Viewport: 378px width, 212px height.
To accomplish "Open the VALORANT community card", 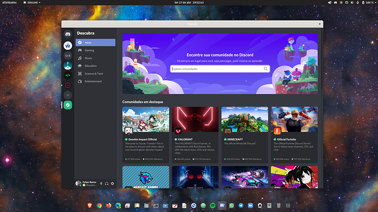I will point(195,135).
